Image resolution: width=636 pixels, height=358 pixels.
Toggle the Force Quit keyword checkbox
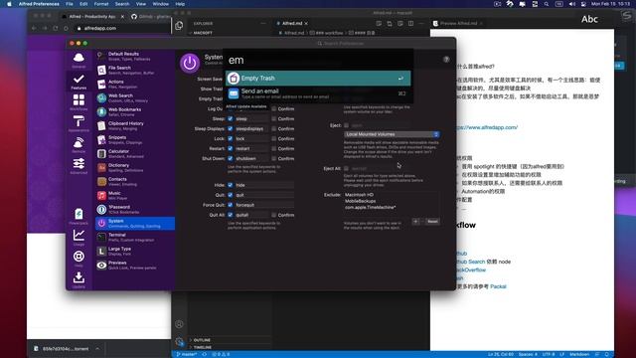(x=231, y=205)
